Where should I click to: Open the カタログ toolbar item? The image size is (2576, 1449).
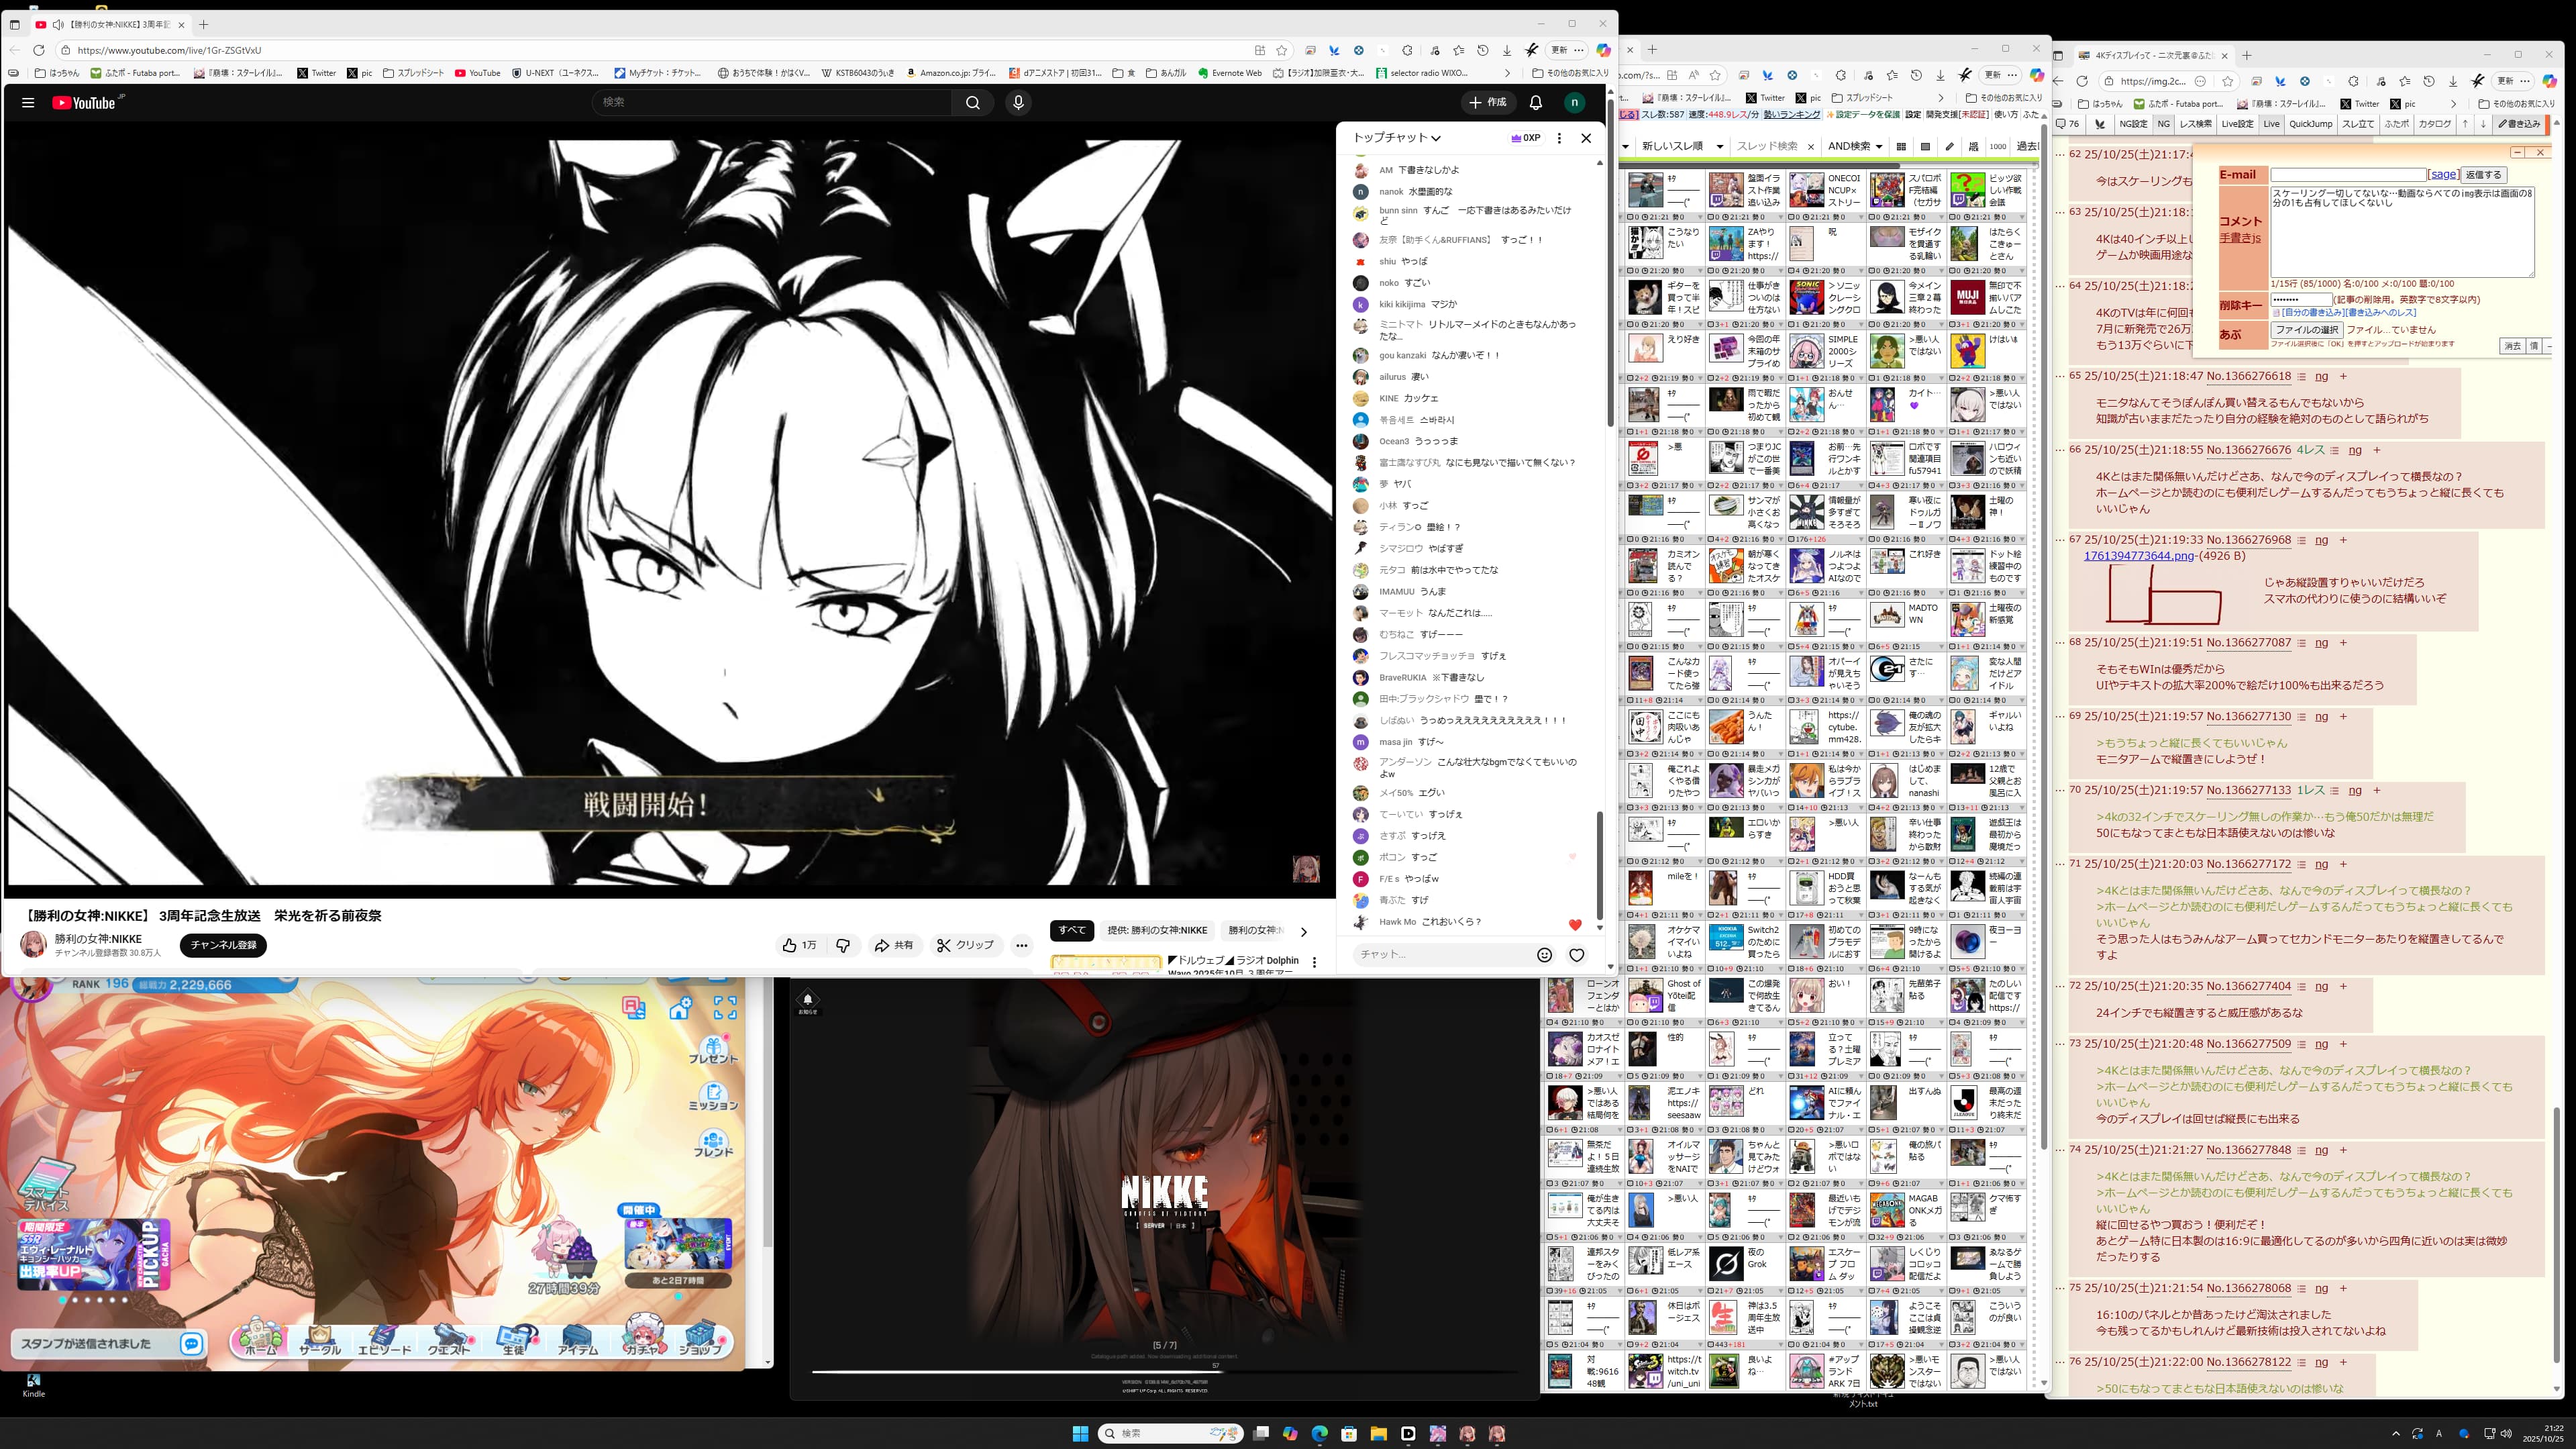(2434, 124)
